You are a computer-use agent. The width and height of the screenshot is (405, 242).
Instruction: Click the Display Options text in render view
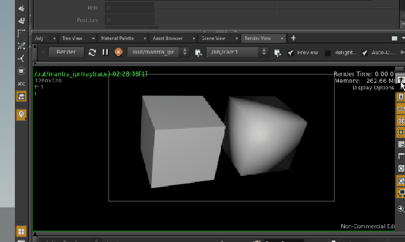373,88
